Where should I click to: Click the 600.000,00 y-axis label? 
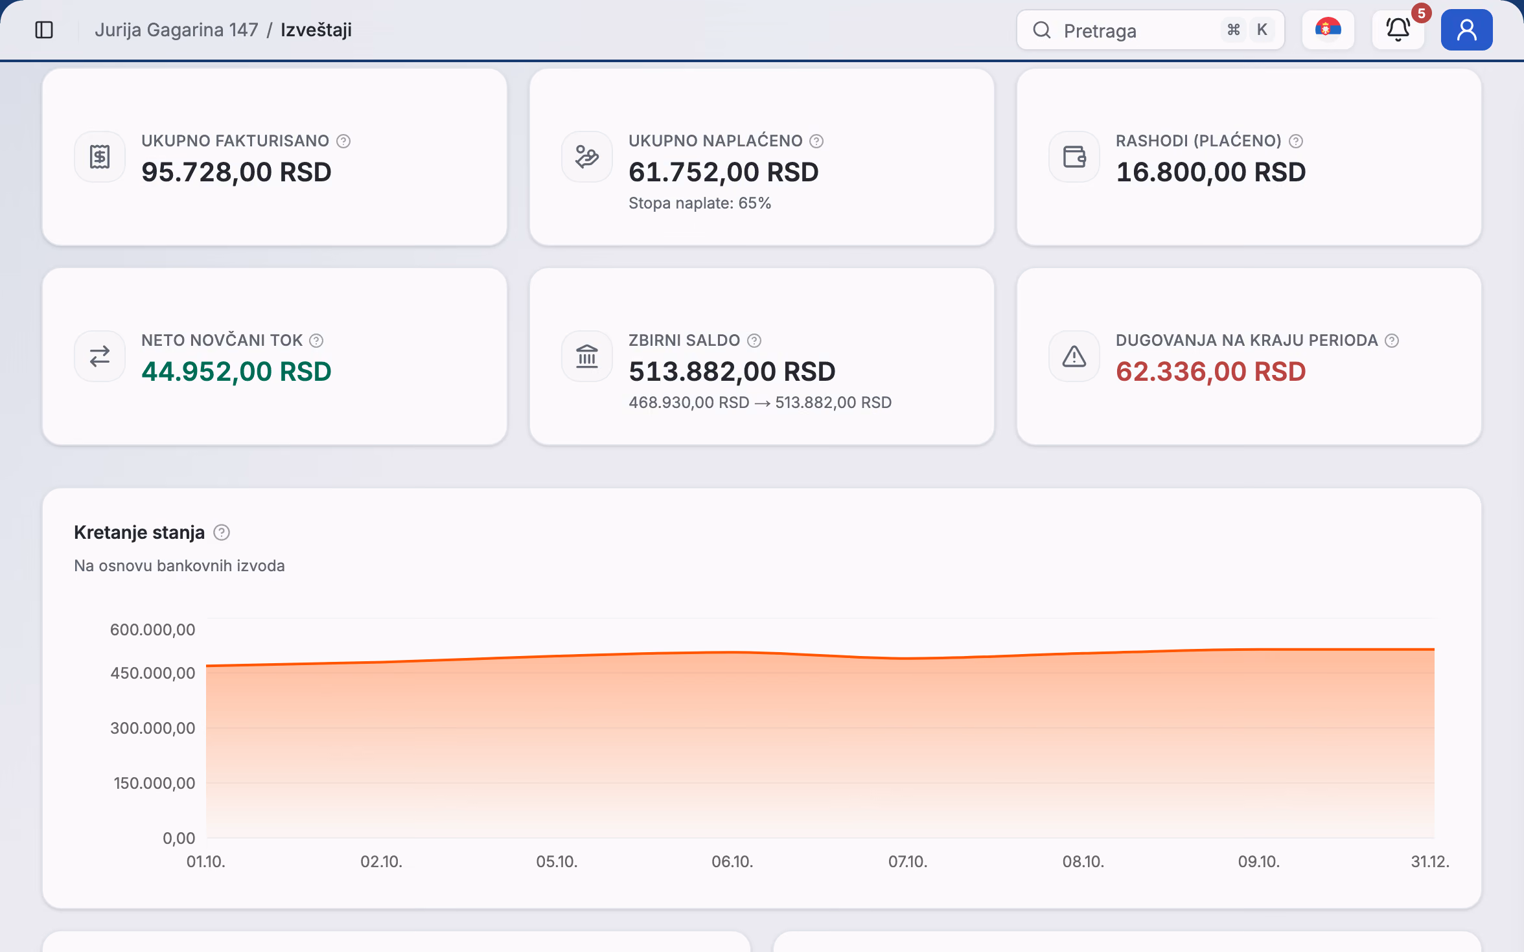pos(152,629)
